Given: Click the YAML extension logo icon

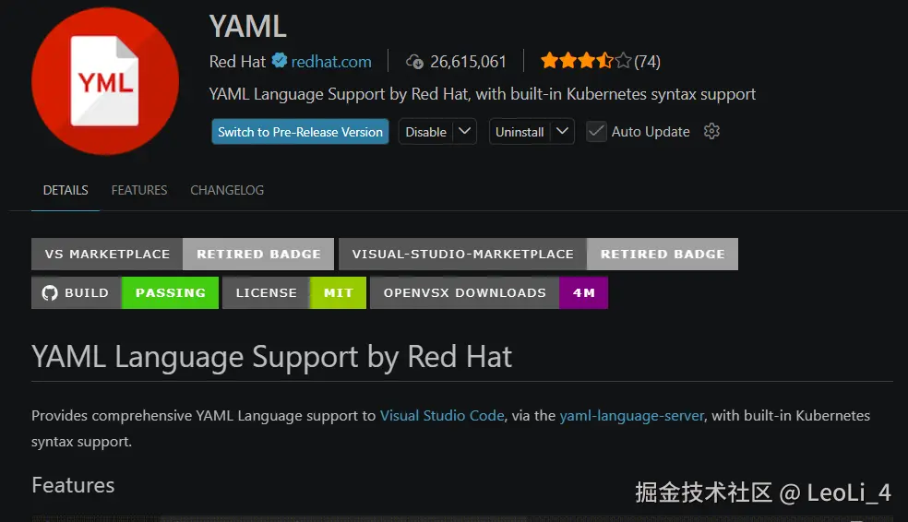Looking at the screenshot, I should [104, 81].
